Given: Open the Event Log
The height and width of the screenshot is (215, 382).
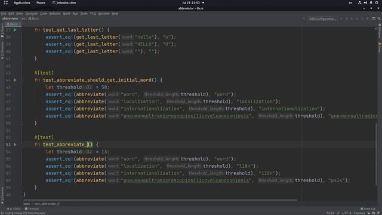Looking at the screenshot, I should point(368,208).
